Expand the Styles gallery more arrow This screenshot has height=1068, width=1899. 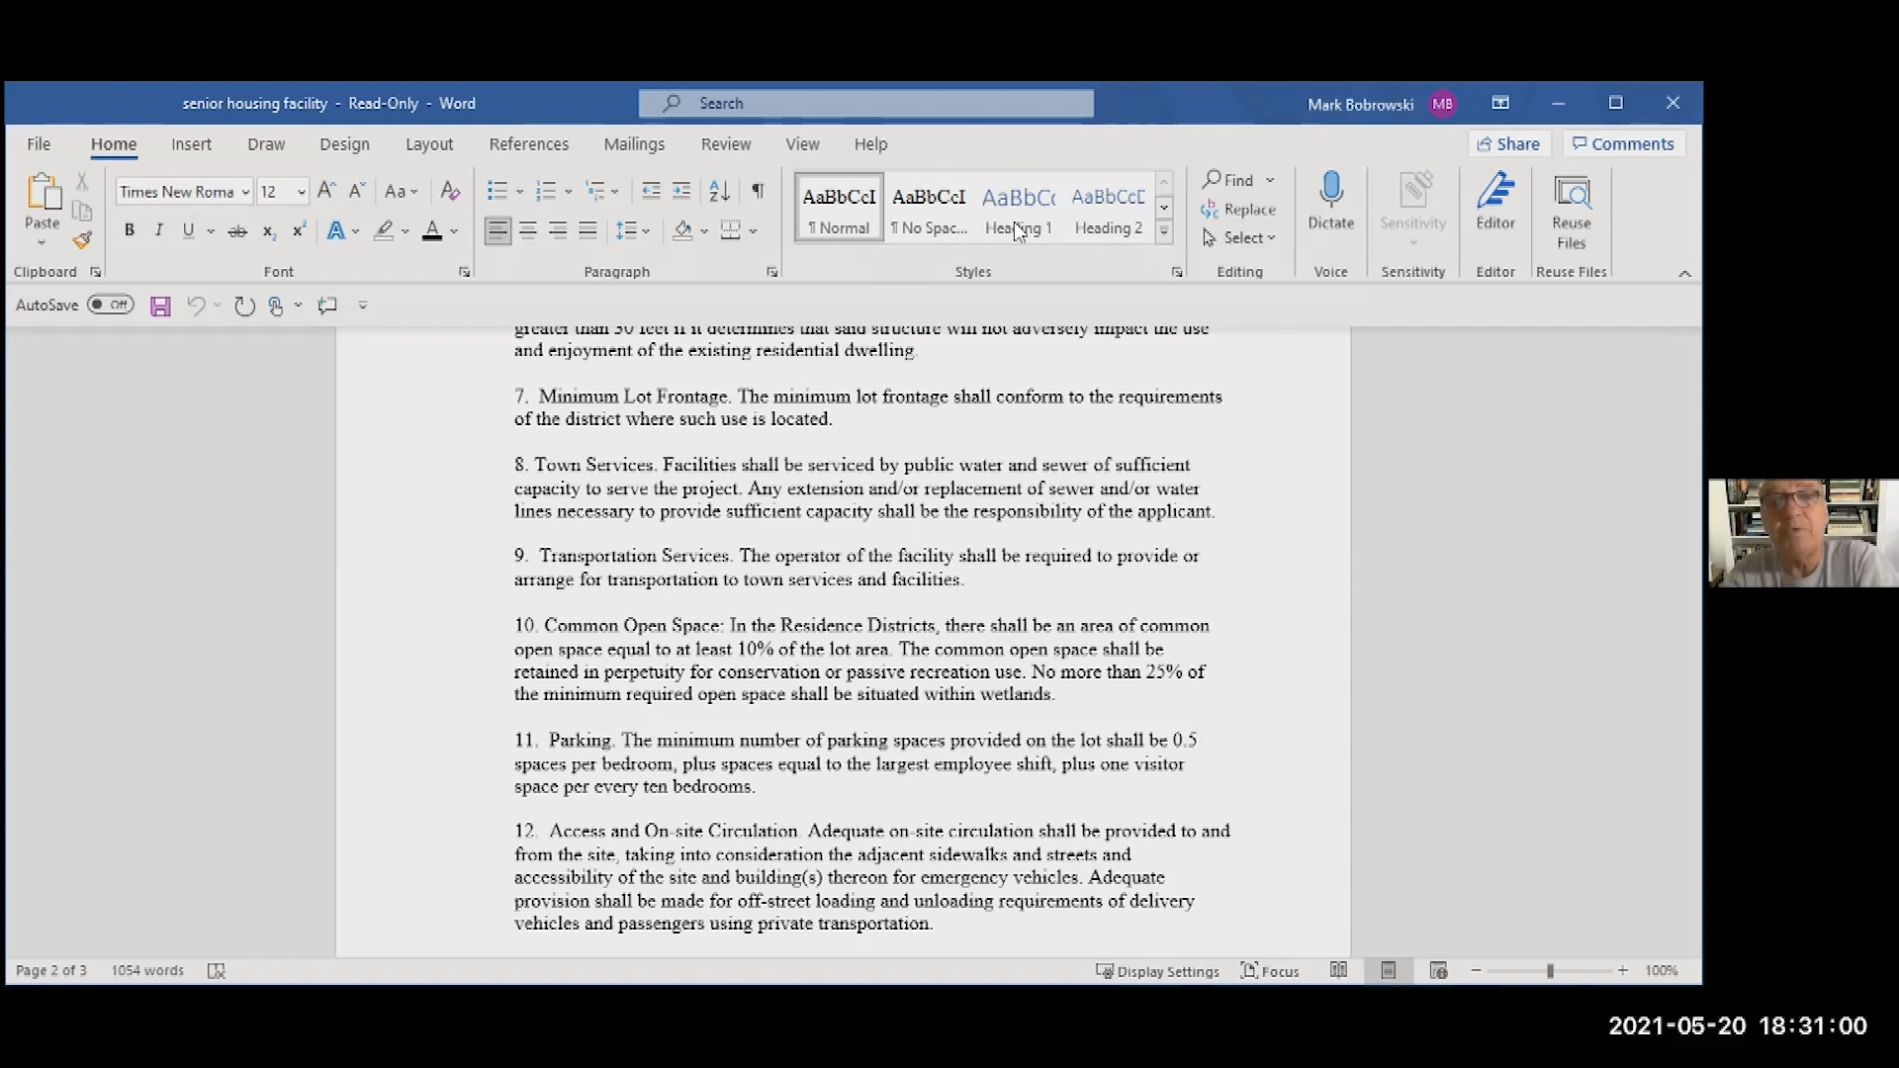coord(1164,230)
